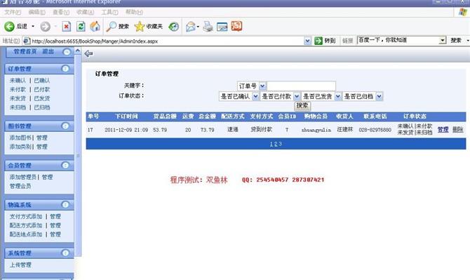The width and height of the screenshot is (470, 280).
Task: Open the 是否已确认 dropdown
Action: click(x=255, y=96)
